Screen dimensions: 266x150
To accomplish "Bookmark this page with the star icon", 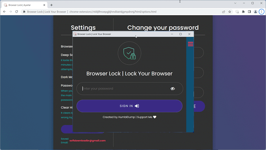I will coord(230,12).
